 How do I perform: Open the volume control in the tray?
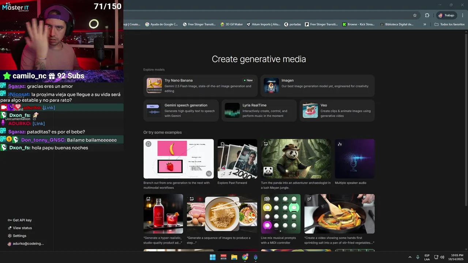pos(442,257)
